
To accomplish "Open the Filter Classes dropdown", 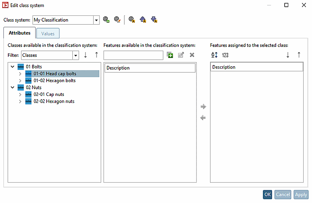I will (x=76, y=55).
